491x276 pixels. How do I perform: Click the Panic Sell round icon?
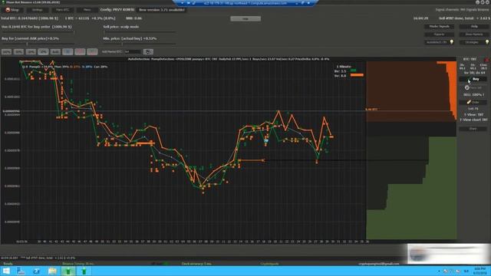coord(467,87)
